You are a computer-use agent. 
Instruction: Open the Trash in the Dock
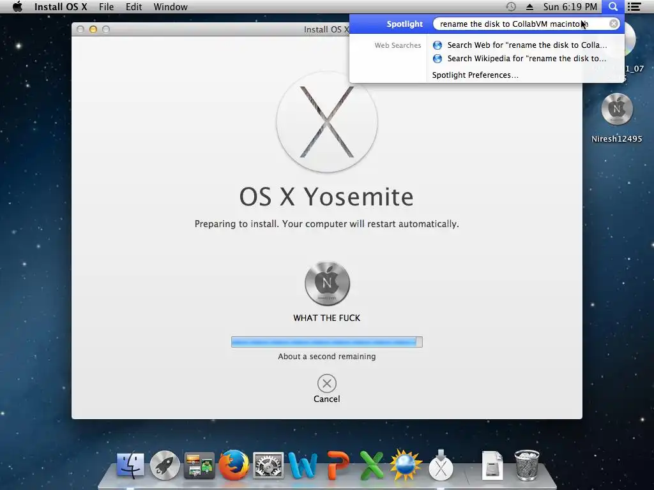tap(527, 465)
